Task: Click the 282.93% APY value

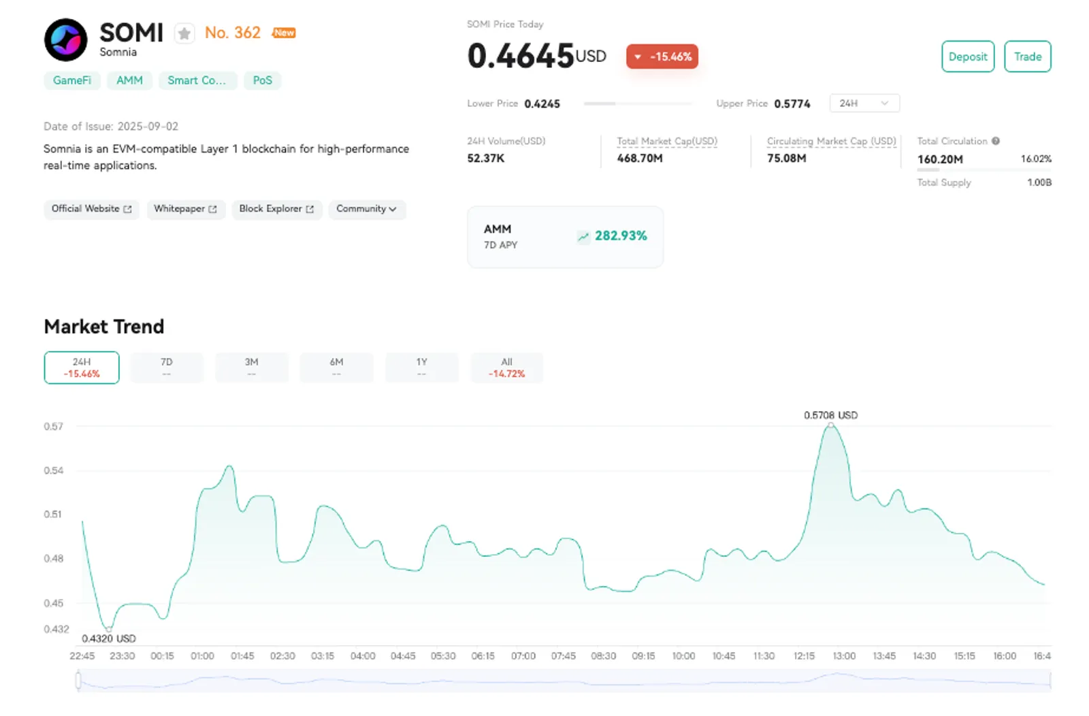Action: point(621,235)
